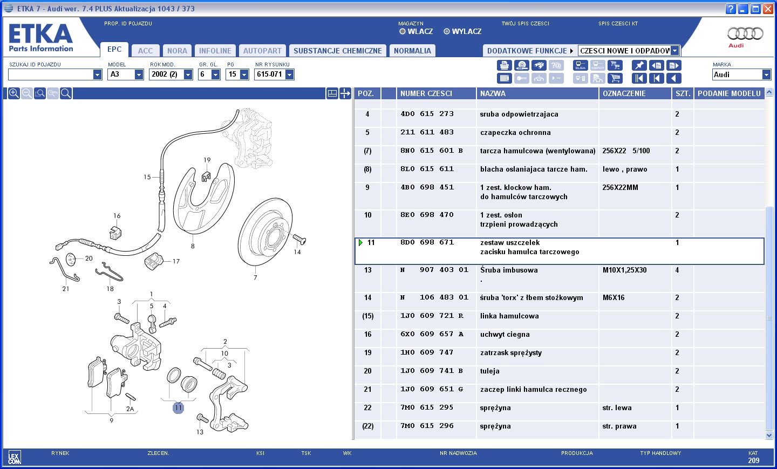777x469 pixels.
Task: Open the PG 15 dropdown
Action: (244, 74)
